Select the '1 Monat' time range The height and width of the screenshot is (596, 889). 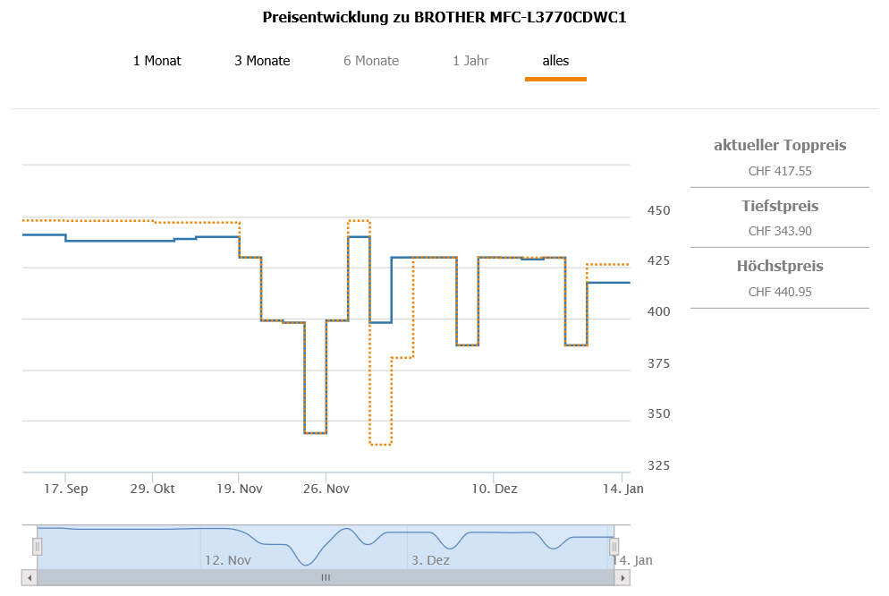(157, 61)
